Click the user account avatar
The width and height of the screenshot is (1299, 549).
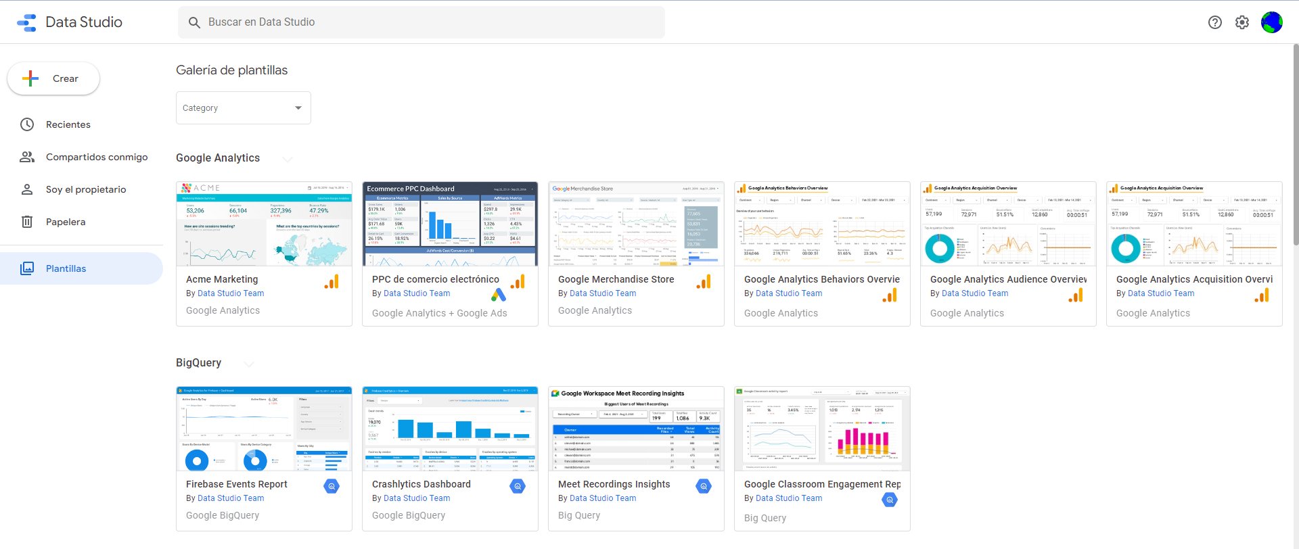coord(1271,22)
